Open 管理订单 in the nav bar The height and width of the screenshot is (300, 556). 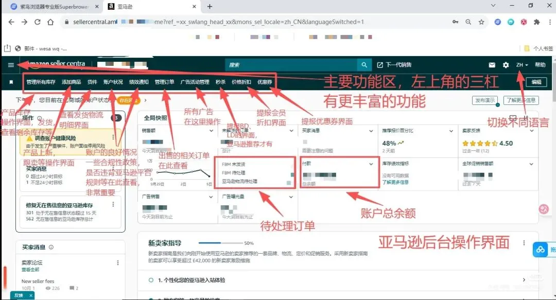165,82
